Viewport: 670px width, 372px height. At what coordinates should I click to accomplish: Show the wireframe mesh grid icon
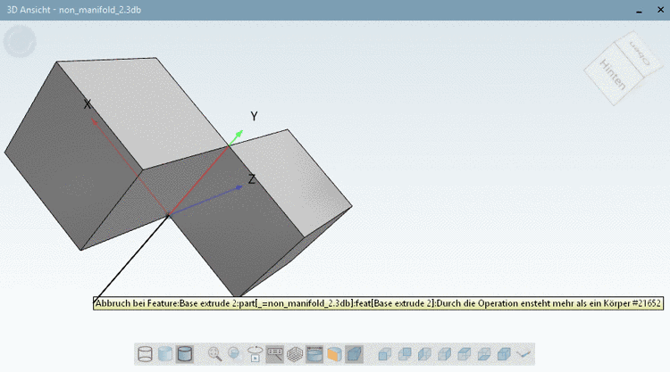click(295, 354)
